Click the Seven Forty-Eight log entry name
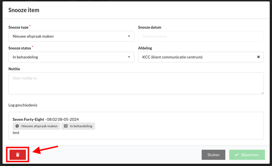The image size is (272, 166). click(x=28, y=119)
